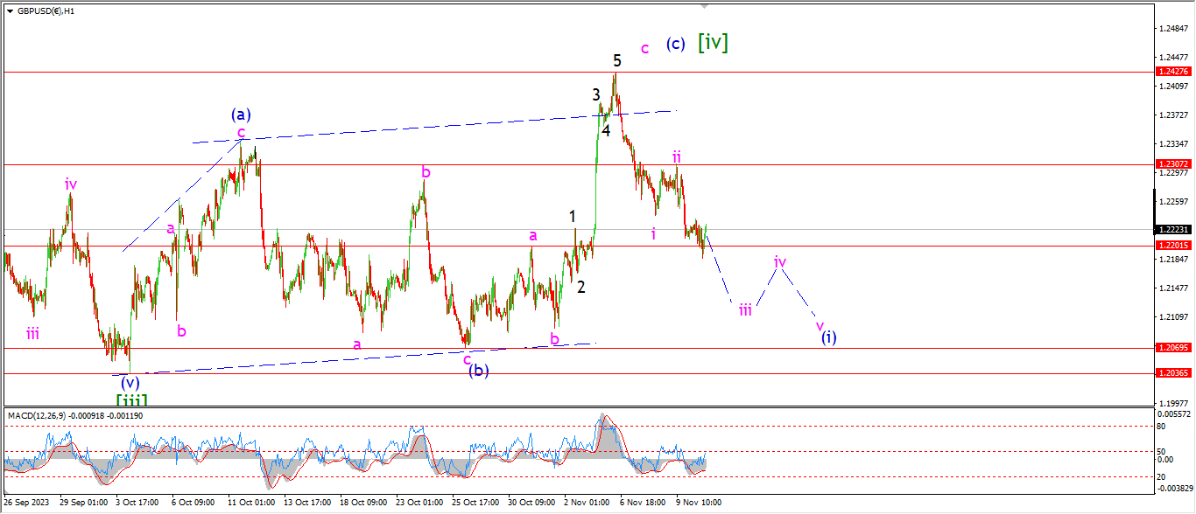
Task: Click the GBPUSD(€),H1 chart title
Action: pyautogui.click(x=49, y=11)
